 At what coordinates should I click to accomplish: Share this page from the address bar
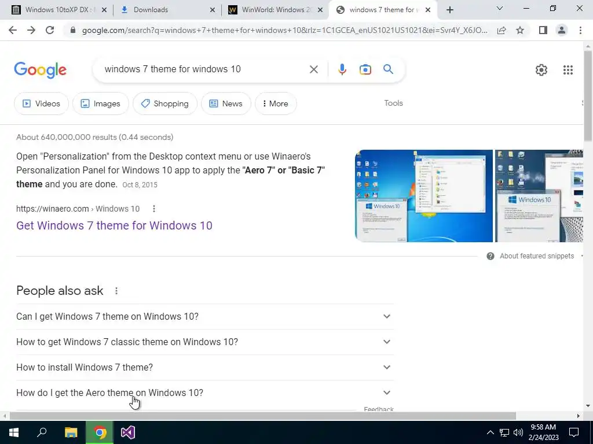click(502, 30)
